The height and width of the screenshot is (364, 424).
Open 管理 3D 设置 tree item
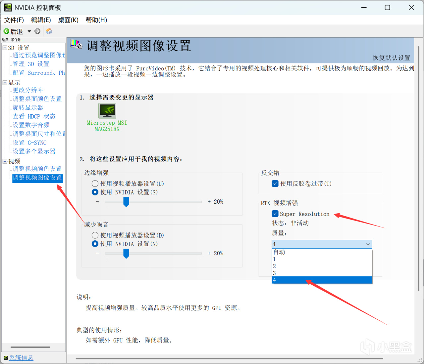tap(31, 64)
